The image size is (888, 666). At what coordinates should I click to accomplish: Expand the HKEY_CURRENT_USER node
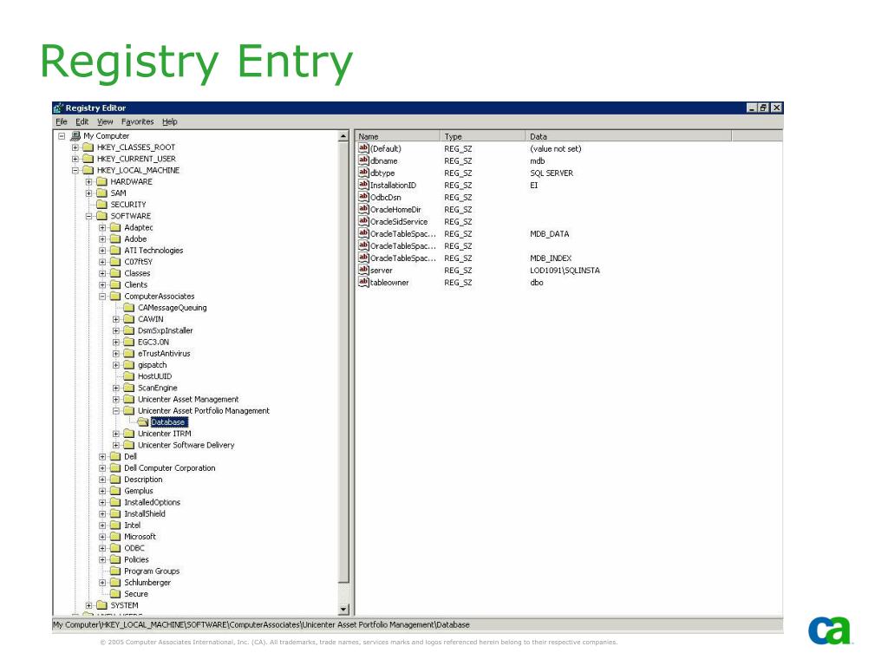75,160
